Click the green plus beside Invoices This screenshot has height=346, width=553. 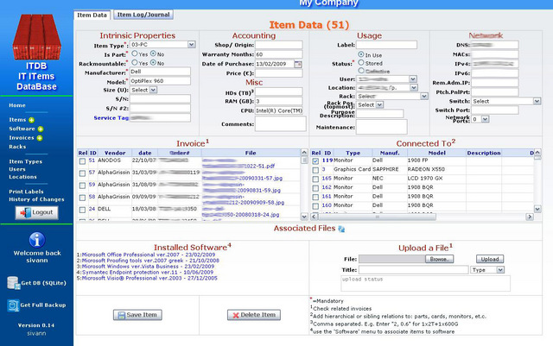(x=40, y=138)
